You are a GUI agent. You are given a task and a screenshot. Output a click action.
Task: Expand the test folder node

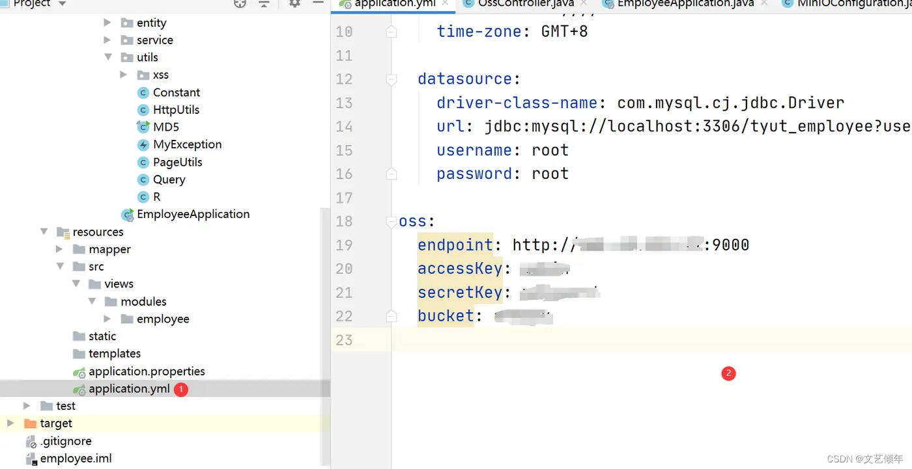coord(27,406)
